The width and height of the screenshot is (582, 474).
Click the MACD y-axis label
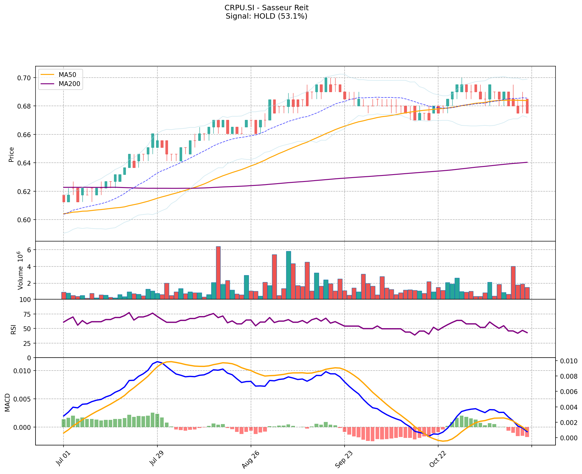point(8,402)
